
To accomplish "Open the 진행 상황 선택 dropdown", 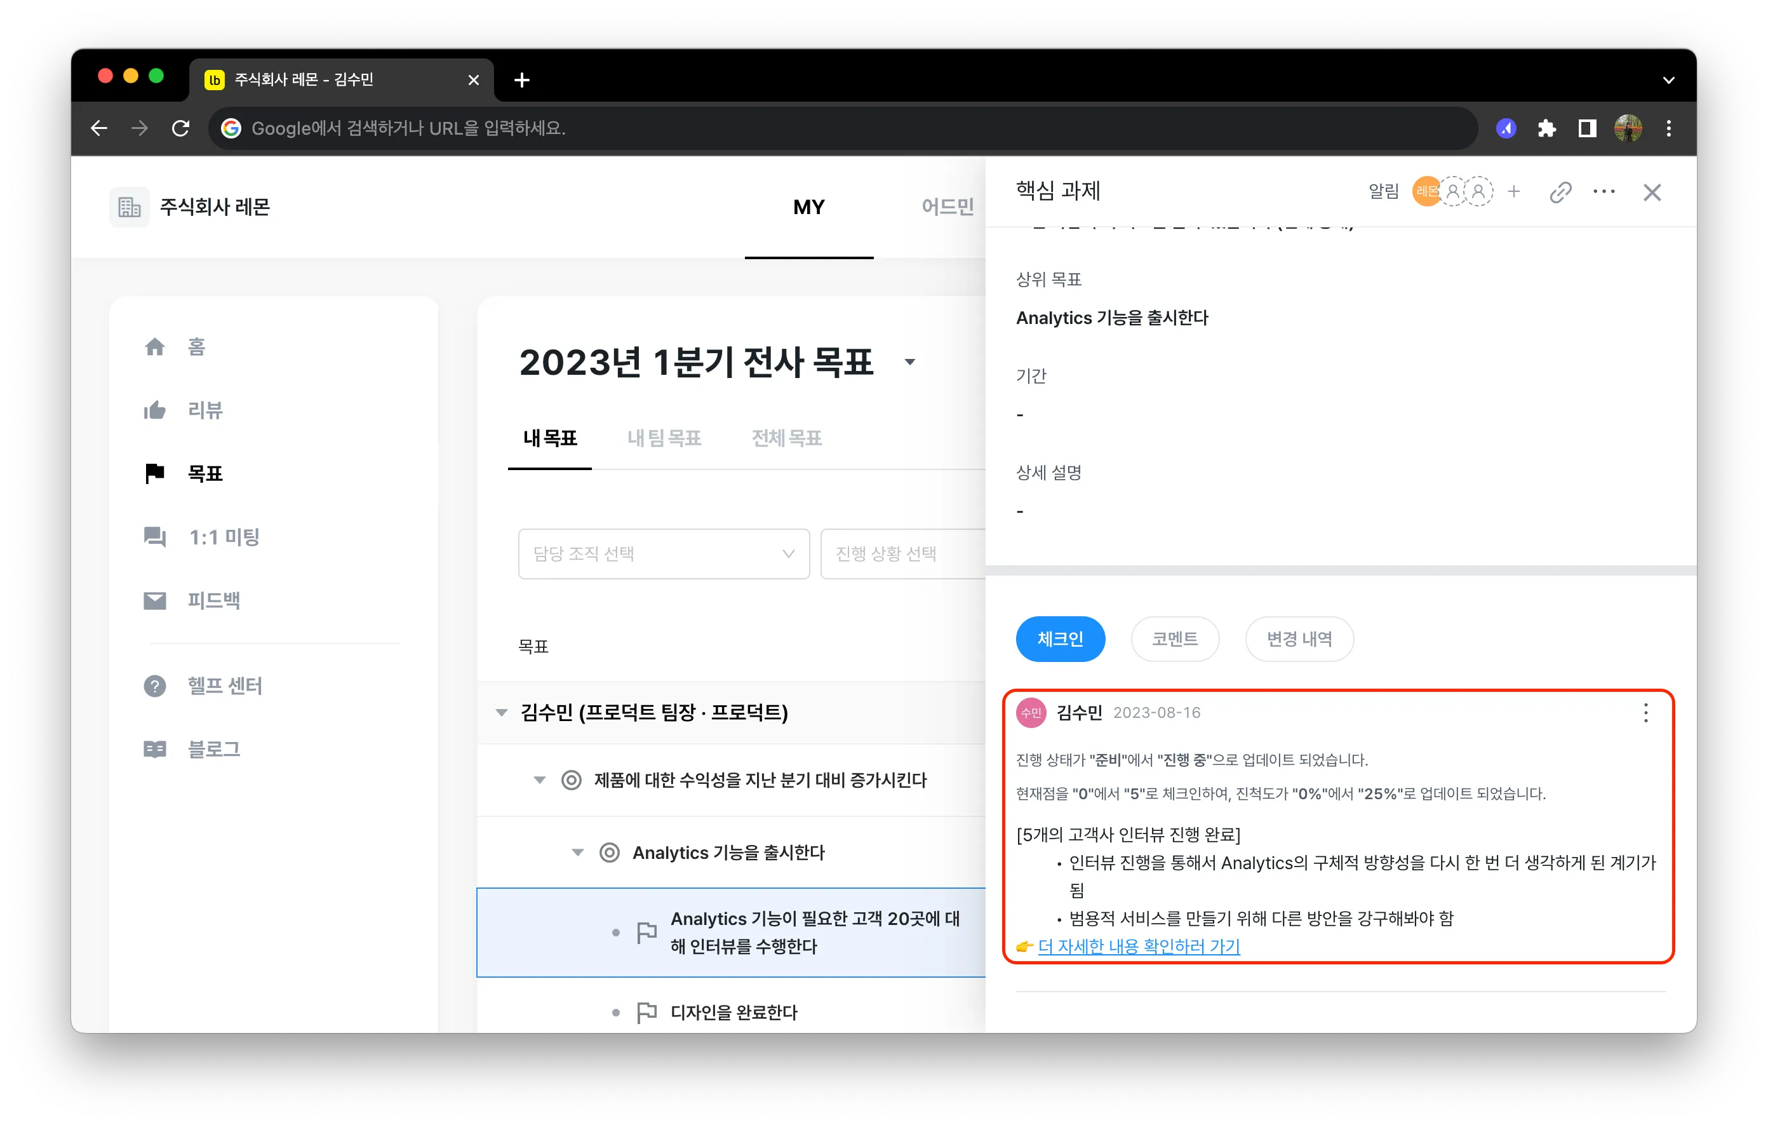I will (x=903, y=554).
